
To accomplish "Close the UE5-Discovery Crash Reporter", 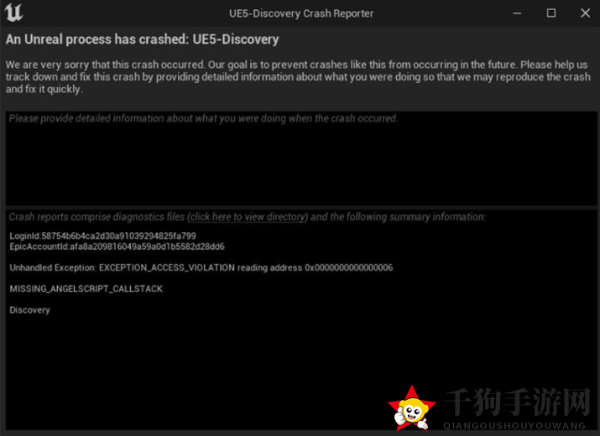I will point(585,13).
